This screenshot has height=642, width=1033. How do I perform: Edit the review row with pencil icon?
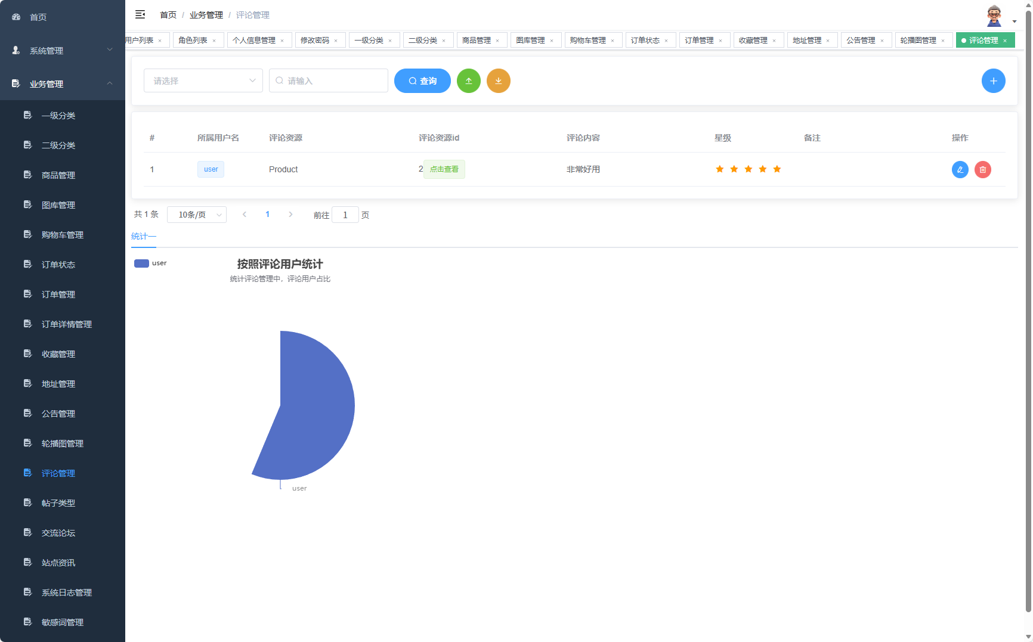pos(960,169)
